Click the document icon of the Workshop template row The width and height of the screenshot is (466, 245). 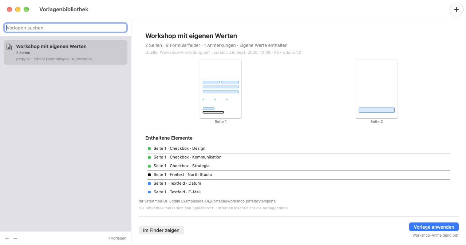pyautogui.click(x=9, y=47)
